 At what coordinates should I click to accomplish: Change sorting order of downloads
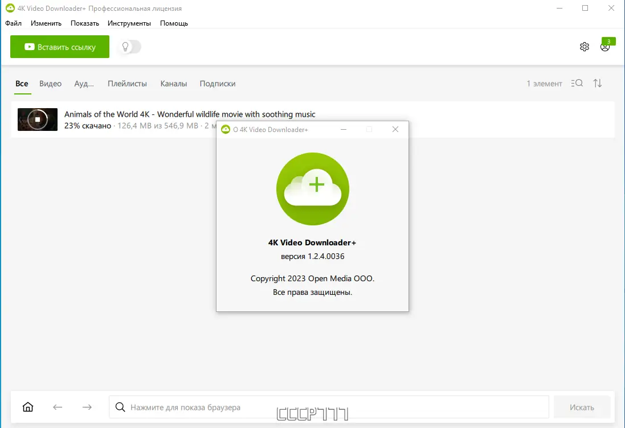click(x=598, y=83)
